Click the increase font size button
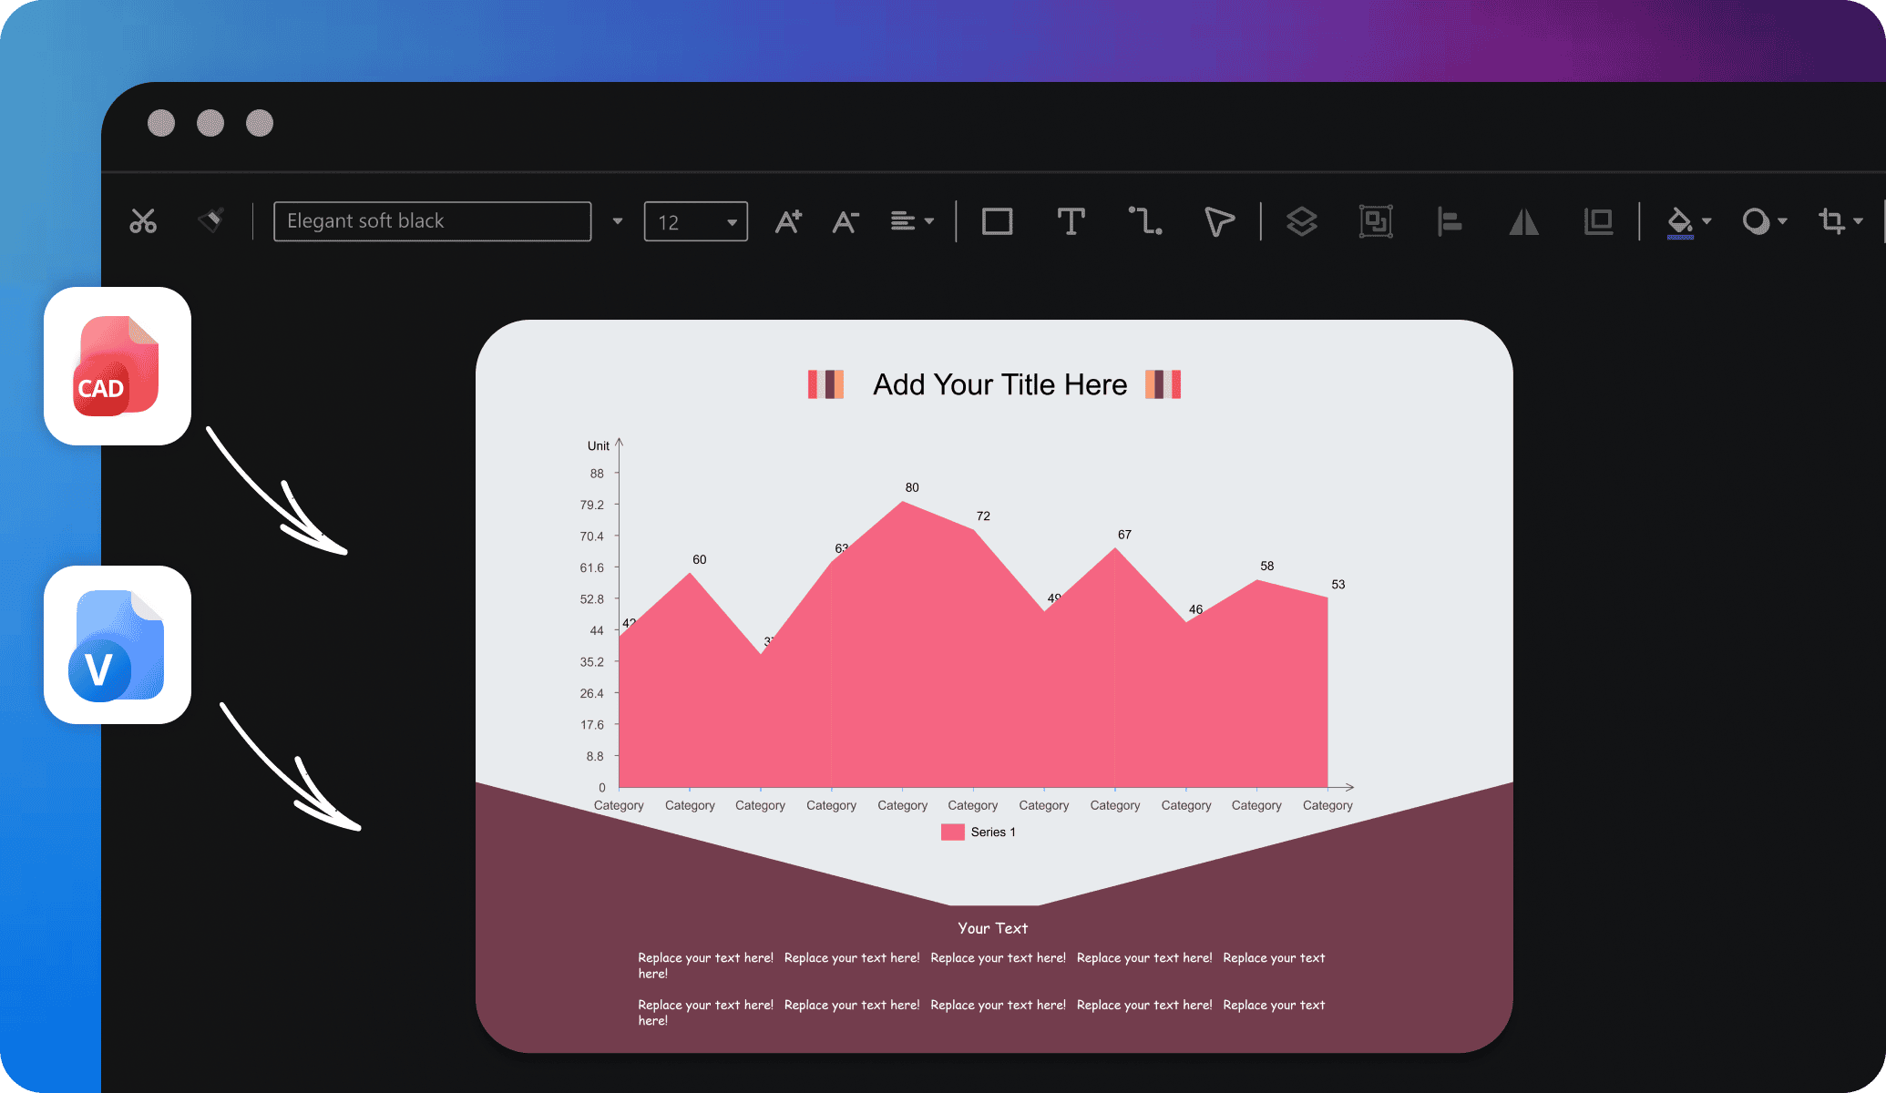 [x=792, y=220]
